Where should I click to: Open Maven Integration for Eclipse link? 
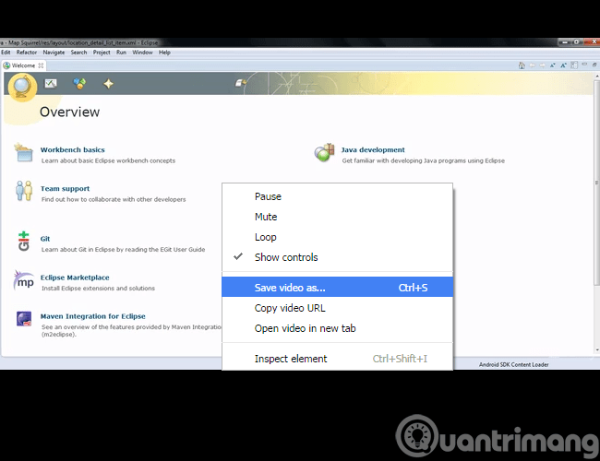click(x=93, y=316)
